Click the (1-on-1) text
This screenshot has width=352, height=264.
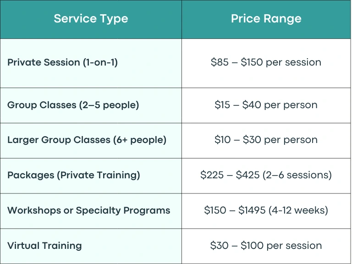pos(100,62)
